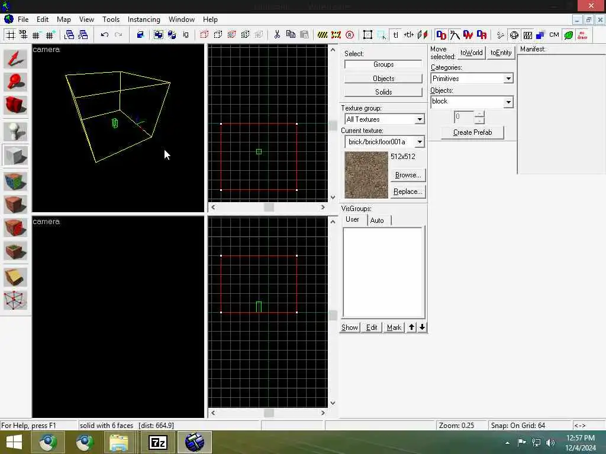Click the Cut scissors icon

(x=277, y=35)
